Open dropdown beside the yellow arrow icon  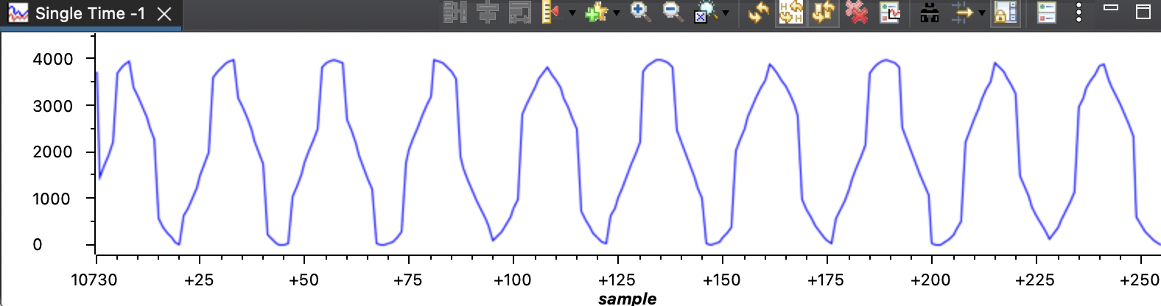pyautogui.click(x=981, y=13)
